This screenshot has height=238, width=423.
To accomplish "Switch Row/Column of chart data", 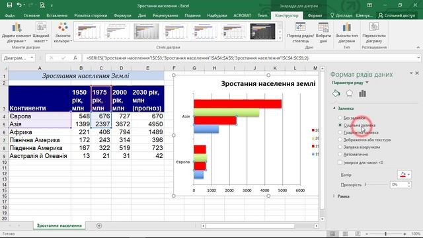I will 300,32.
